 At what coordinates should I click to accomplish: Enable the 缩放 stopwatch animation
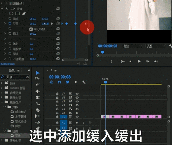[10, 34]
